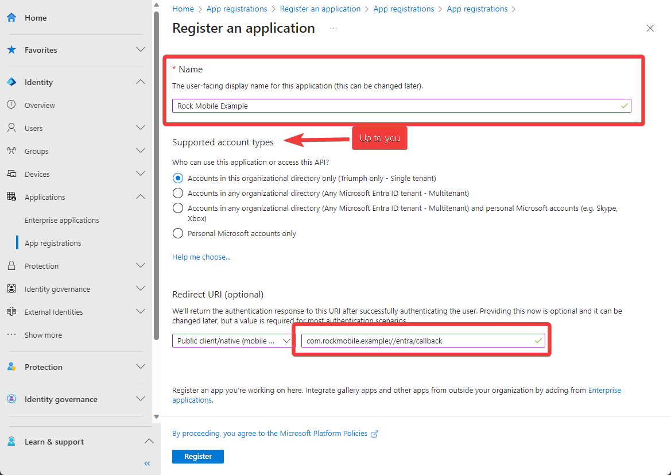Viewport: 671px width, 475px height.
Task: Go to Home in the sidebar
Action: tap(36, 18)
